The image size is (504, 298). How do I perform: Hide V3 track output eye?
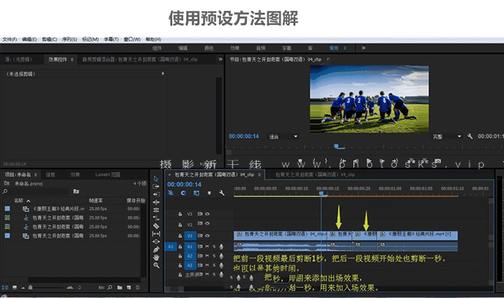pos(207,214)
